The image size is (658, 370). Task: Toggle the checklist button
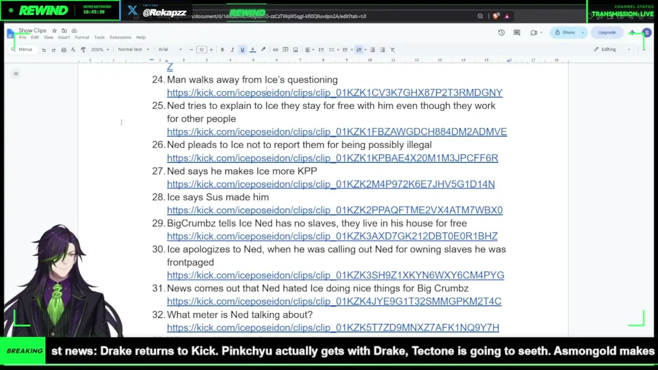(332, 50)
